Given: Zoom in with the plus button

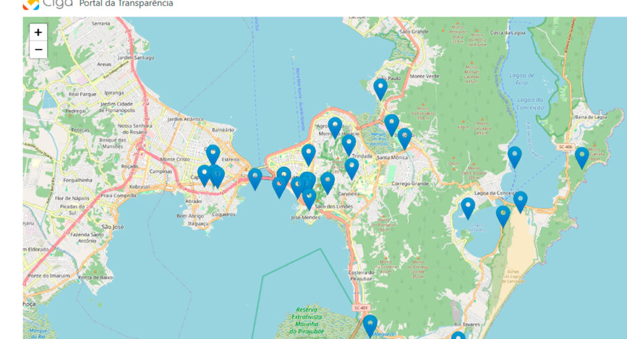Looking at the screenshot, I should pos(38,33).
